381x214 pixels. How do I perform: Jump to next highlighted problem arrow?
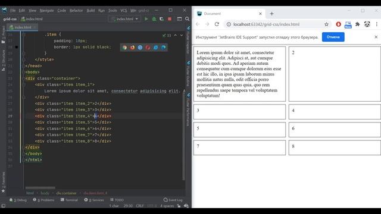[181, 36]
